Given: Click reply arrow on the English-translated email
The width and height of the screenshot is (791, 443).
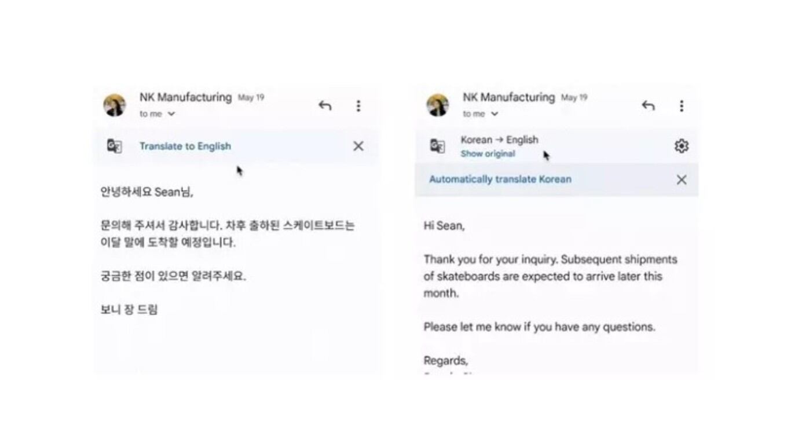Looking at the screenshot, I should [x=648, y=105].
